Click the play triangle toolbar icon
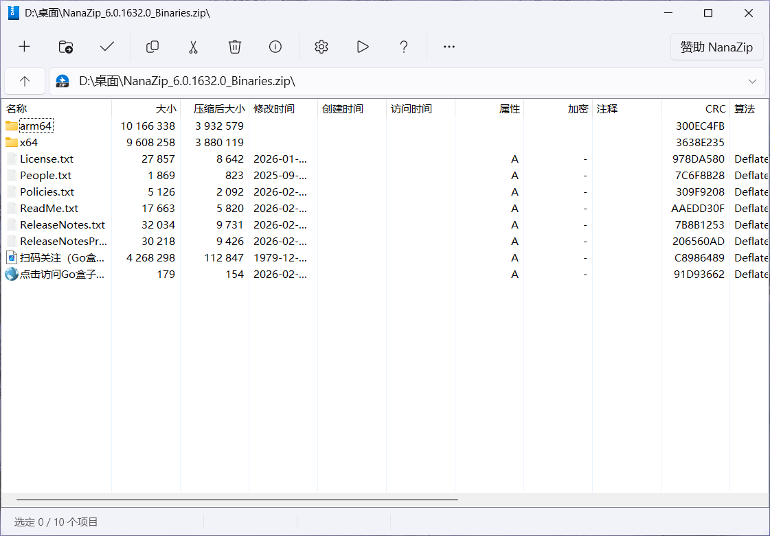 tap(363, 47)
